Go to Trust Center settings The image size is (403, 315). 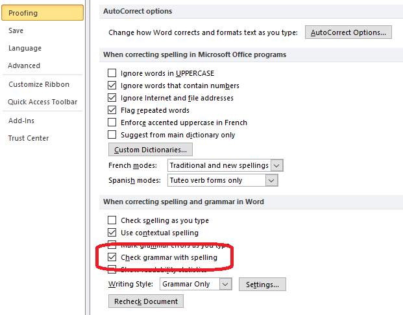click(x=29, y=138)
